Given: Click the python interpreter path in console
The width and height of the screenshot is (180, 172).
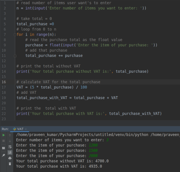Looking at the screenshot, I should tap(82, 135).
